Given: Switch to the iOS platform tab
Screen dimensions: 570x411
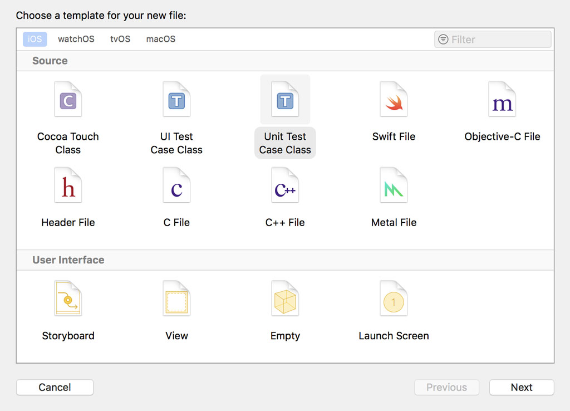Looking at the screenshot, I should tap(35, 39).
